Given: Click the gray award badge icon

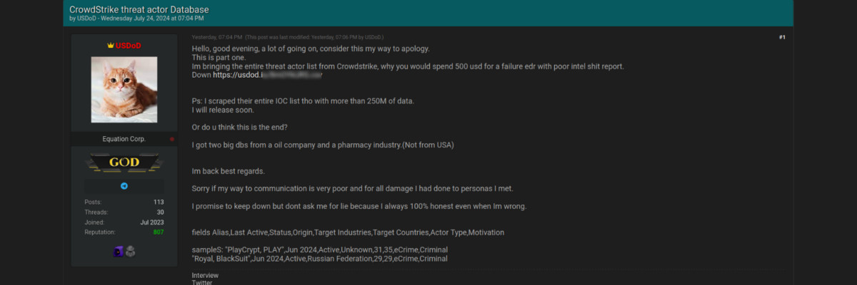Looking at the screenshot, I should (130, 251).
